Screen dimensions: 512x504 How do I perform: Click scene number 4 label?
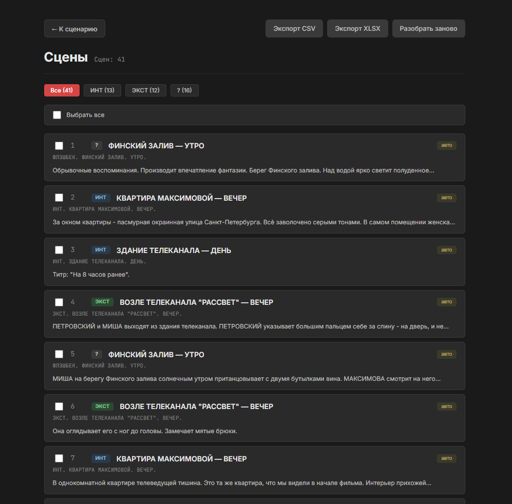(72, 302)
